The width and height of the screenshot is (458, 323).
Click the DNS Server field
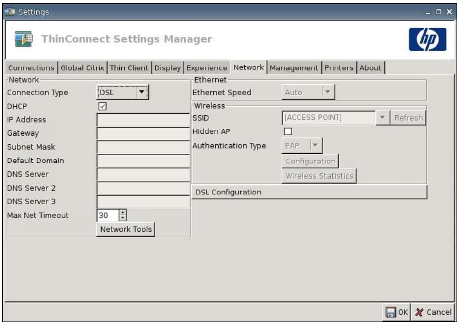143,175
